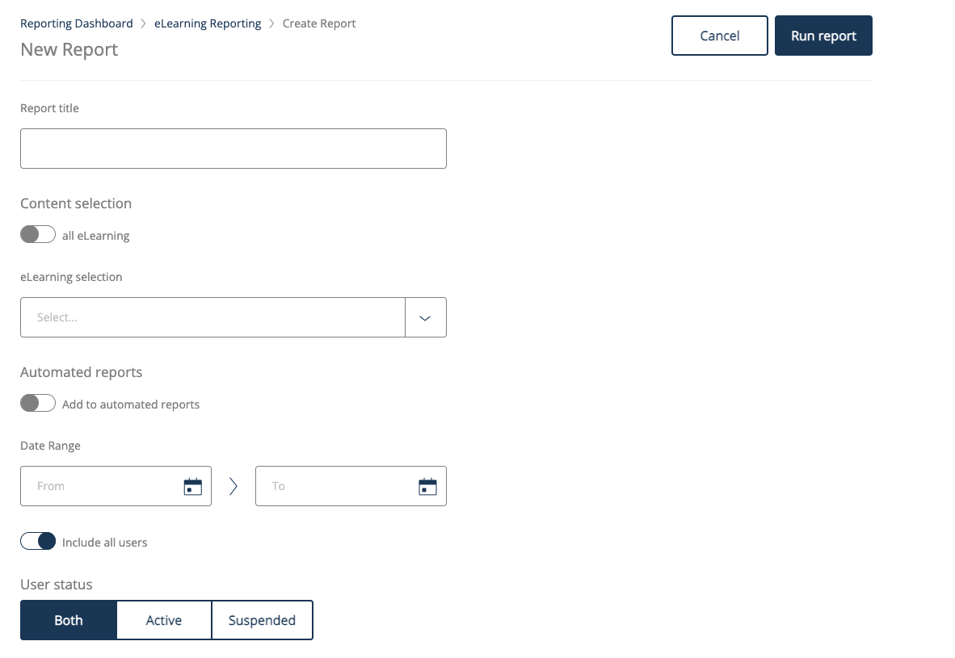Open the To date calendar icon
The image size is (955, 658).
click(x=427, y=486)
